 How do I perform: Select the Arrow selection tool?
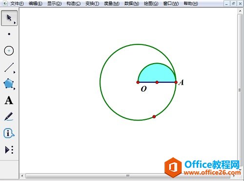9,18
